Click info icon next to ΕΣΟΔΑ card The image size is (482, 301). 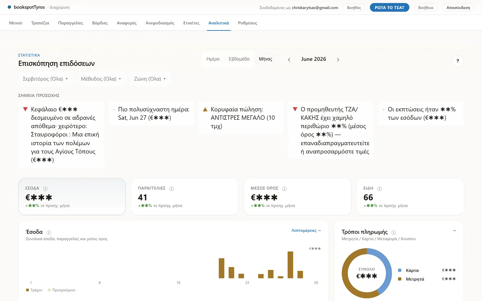tap(45, 189)
